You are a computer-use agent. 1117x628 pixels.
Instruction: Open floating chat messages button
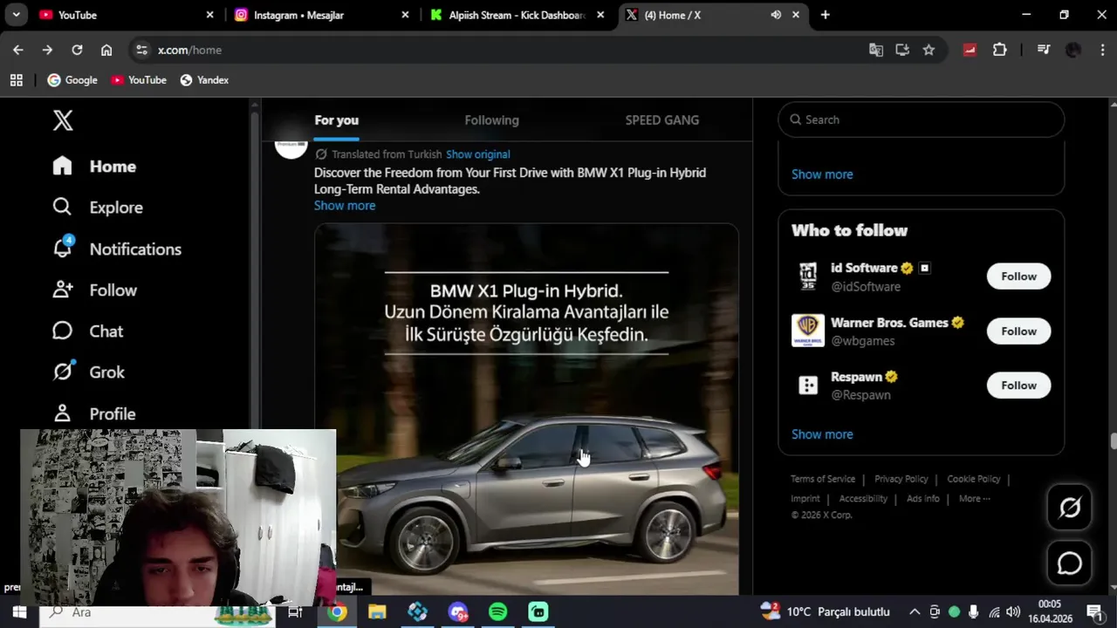(1070, 563)
